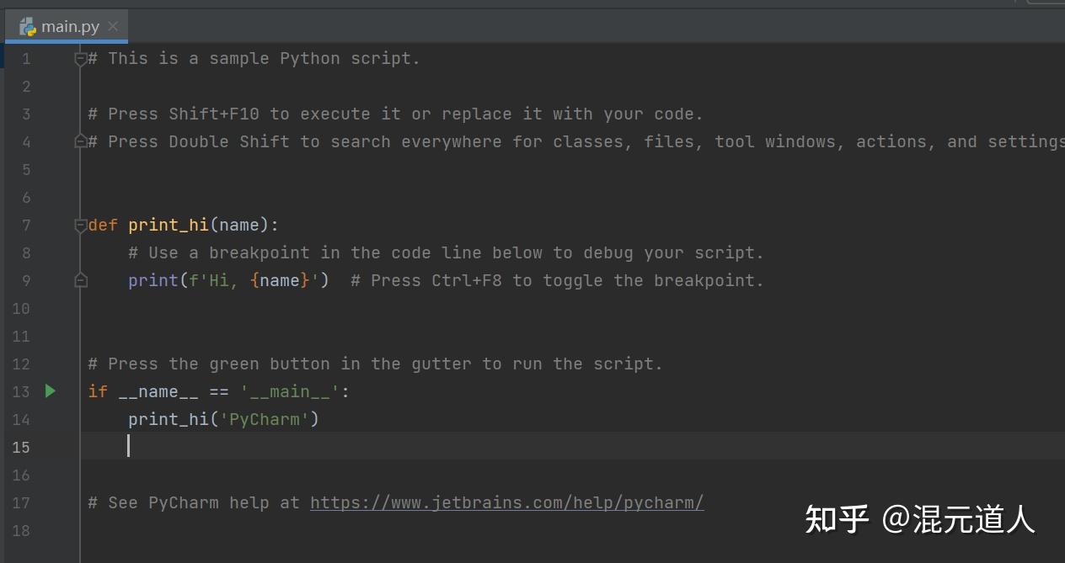Click the name parameter in the def signature
Image resolution: width=1065 pixels, height=563 pixels.
point(239,226)
